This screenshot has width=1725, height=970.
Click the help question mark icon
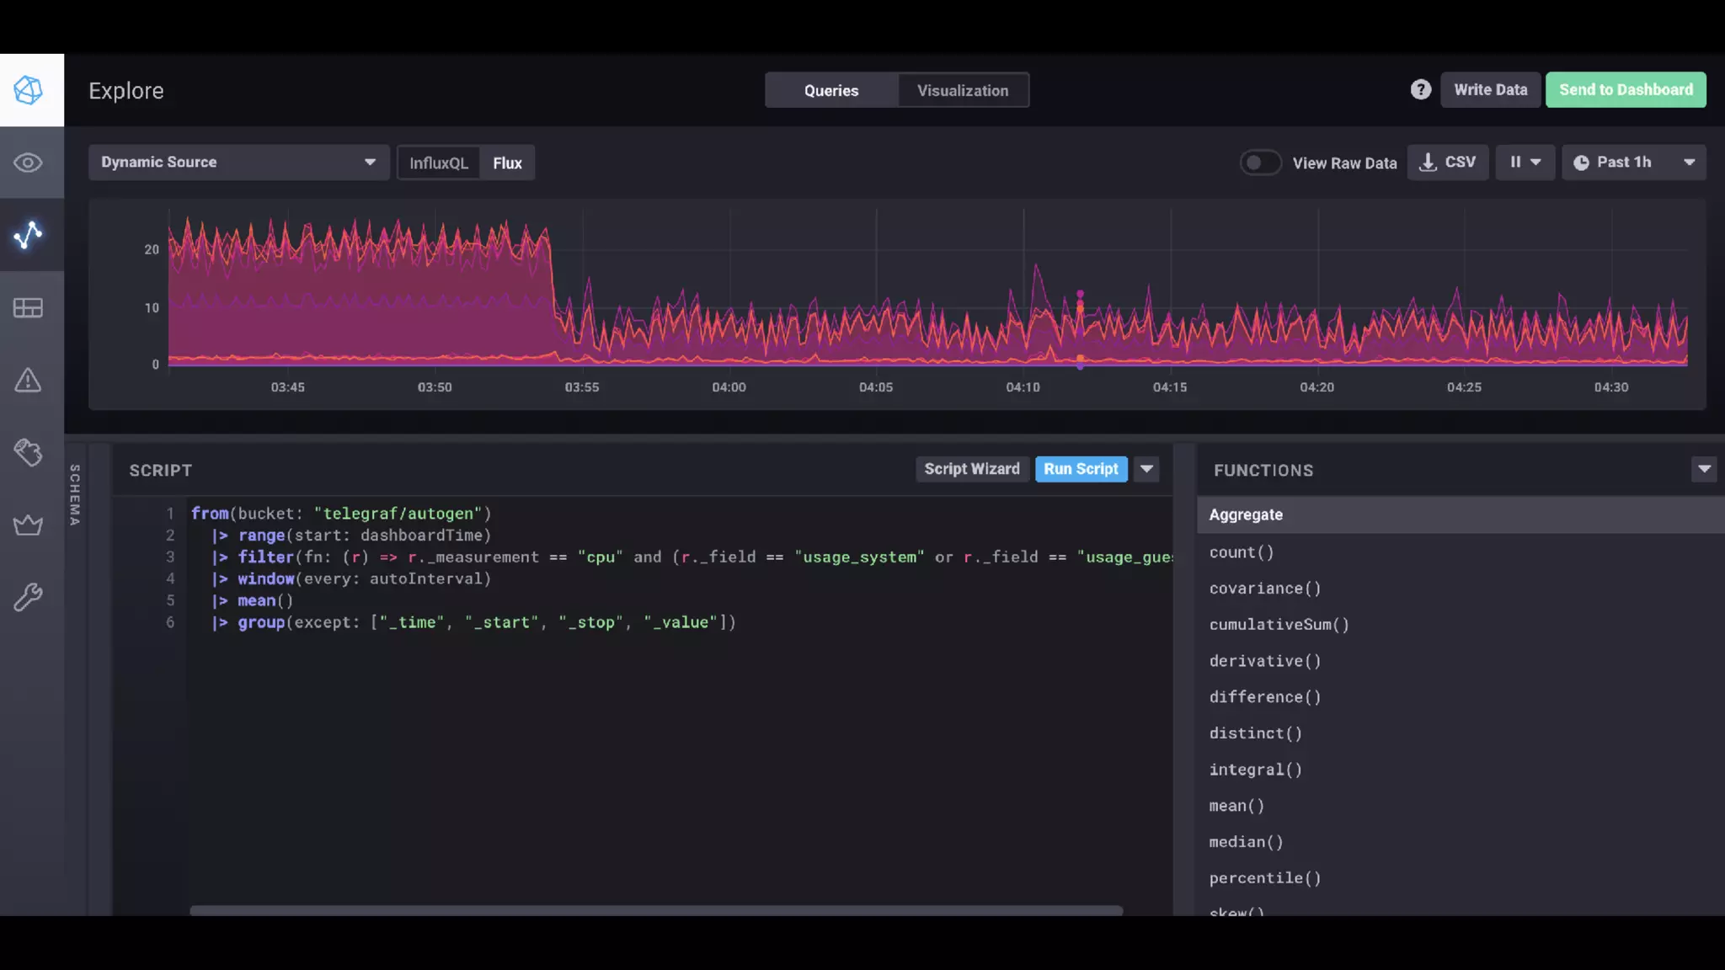[x=1420, y=90]
